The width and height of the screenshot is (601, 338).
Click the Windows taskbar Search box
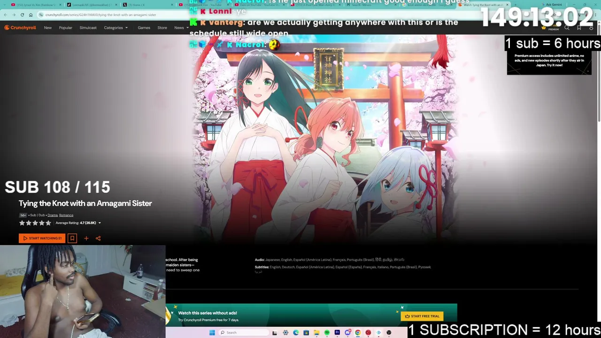pos(244,332)
